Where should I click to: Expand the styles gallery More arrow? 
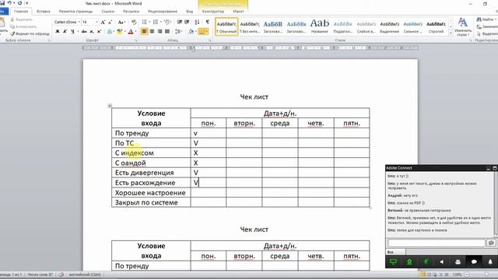451,33
